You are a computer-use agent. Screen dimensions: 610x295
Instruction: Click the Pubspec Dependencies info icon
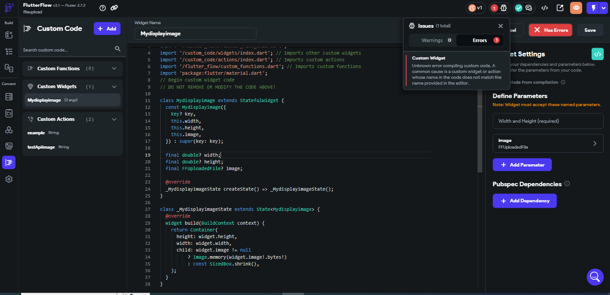click(x=567, y=184)
